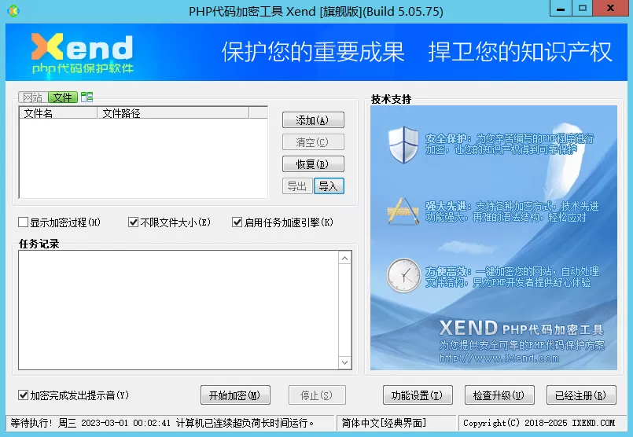
Task: Enable 显示加密过程(H) checkbox
Action: coord(59,222)
